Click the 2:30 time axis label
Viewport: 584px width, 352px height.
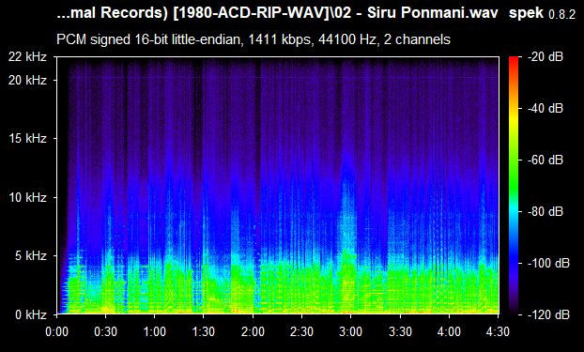(x=301, y=331)
